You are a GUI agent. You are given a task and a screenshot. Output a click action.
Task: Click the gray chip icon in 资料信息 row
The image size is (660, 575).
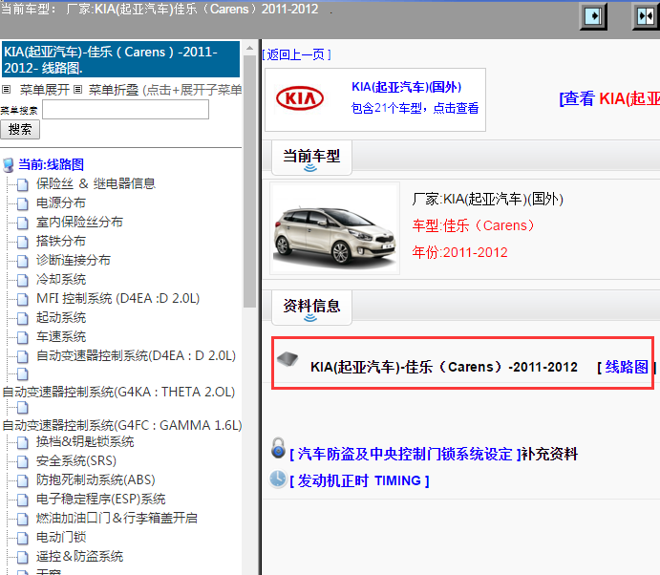tap(287, 359)
